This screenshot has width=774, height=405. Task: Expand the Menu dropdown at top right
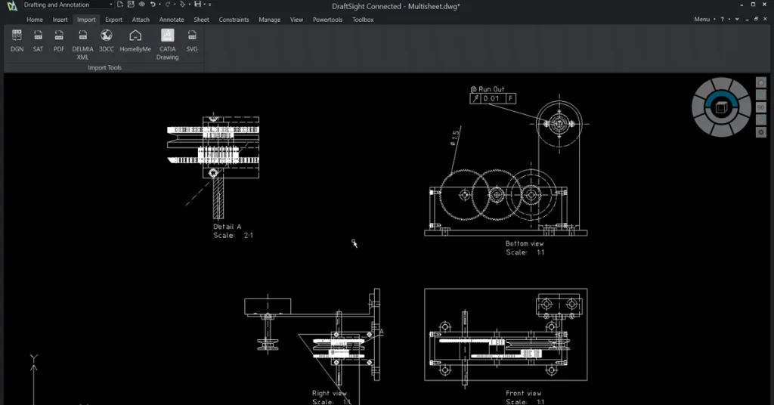pyautogui.click(x=714, y=20)
